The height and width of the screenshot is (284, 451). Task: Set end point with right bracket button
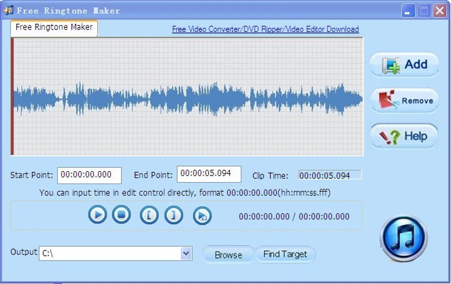pos(174,215)
